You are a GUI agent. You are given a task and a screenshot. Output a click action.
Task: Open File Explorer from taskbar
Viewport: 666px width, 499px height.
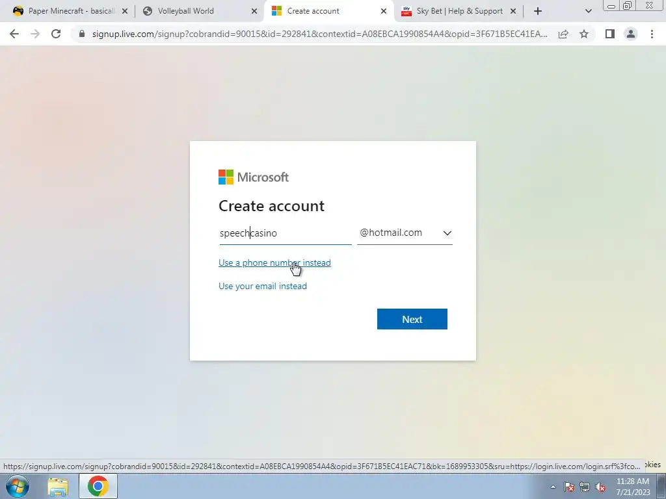tap(58, 487)
